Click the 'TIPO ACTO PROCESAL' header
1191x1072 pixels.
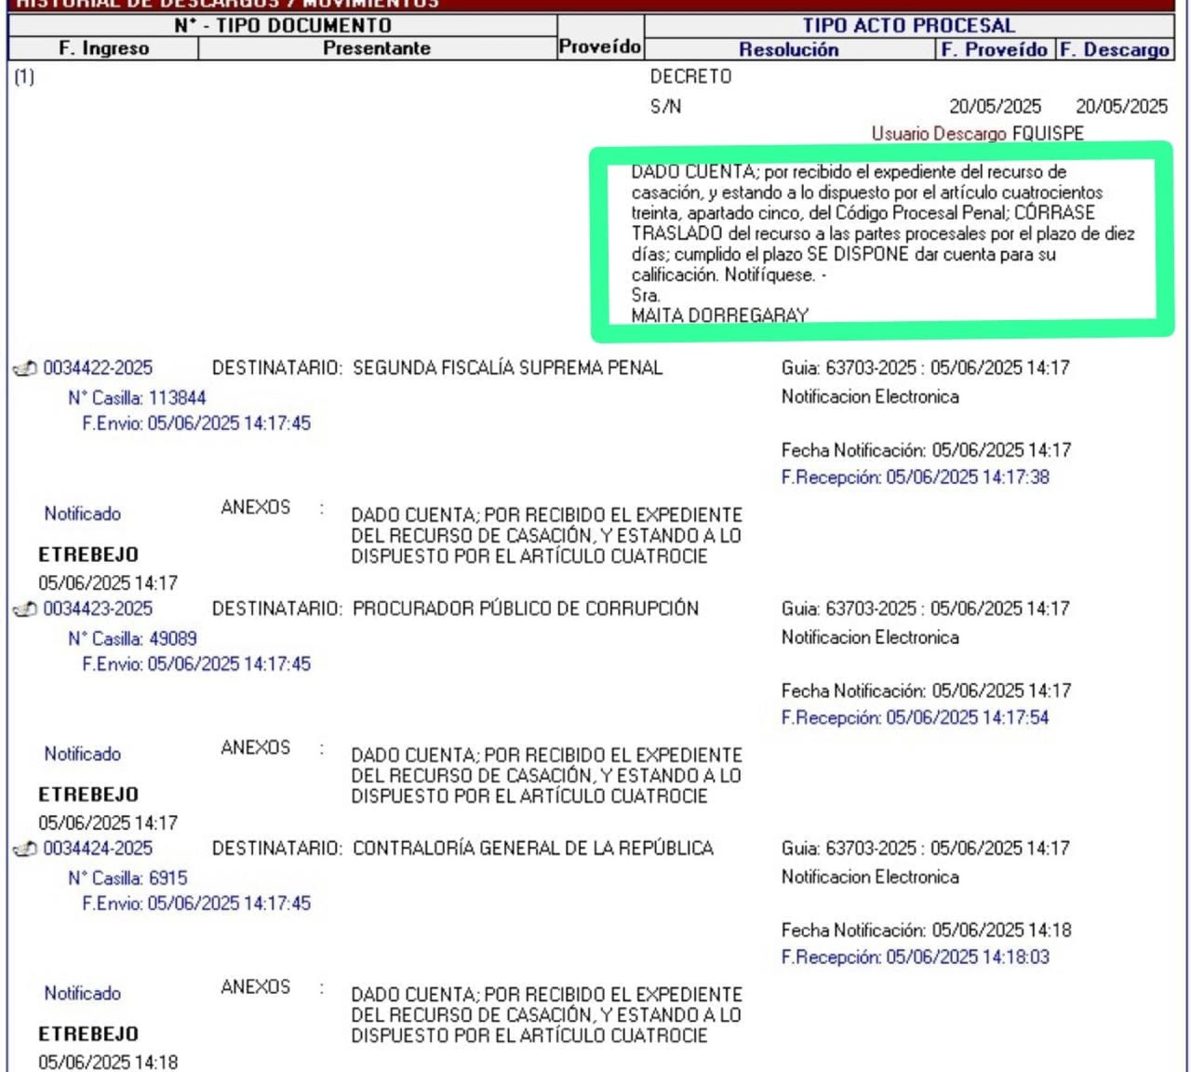point(909,25)
